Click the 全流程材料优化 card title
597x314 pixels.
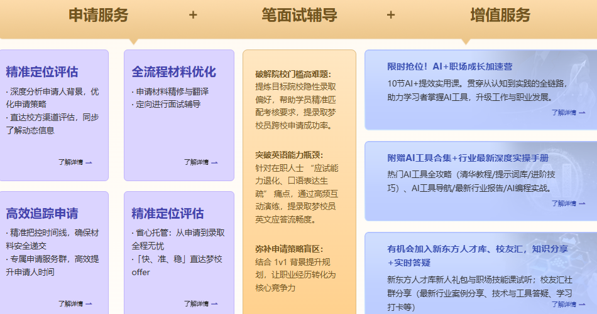pos(174,71)
